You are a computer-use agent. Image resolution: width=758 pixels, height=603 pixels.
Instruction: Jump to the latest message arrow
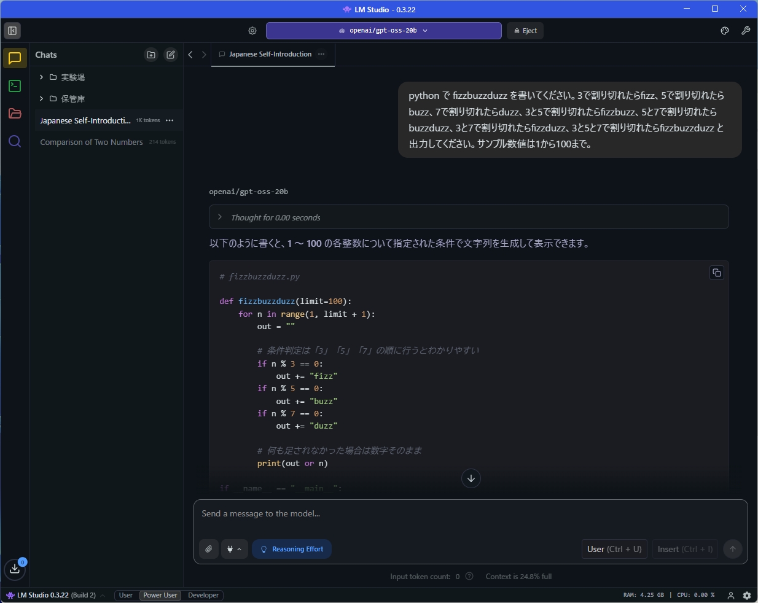(x=471, y=478)
